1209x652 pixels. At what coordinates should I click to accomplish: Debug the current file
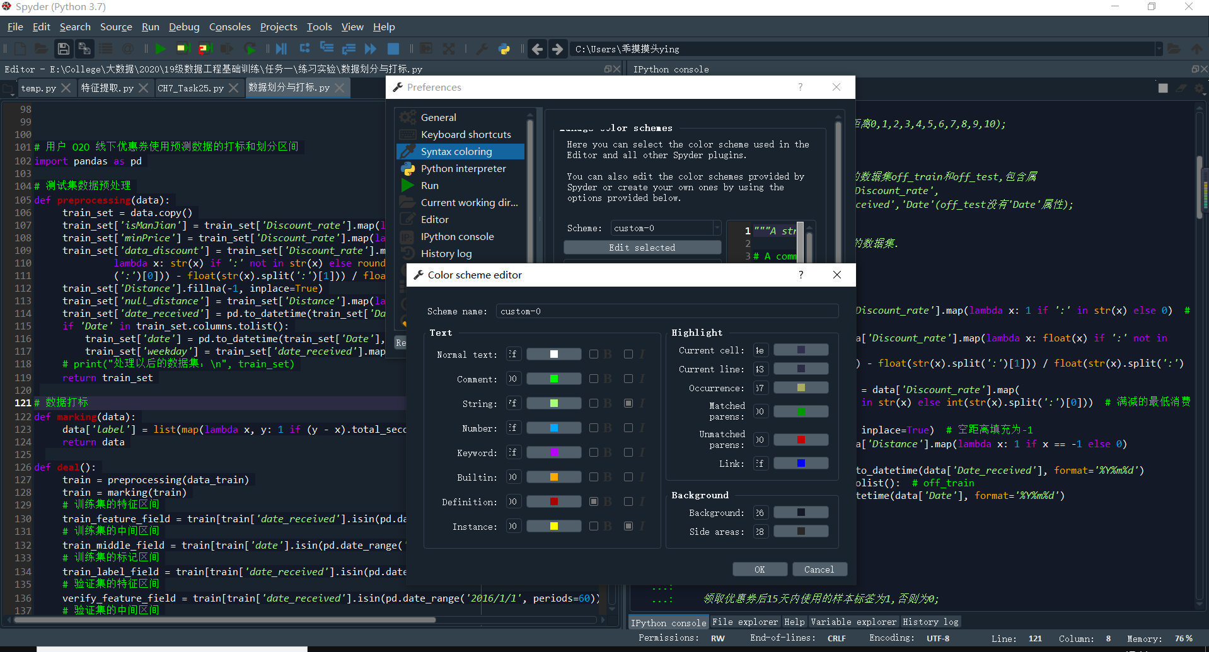281,49
